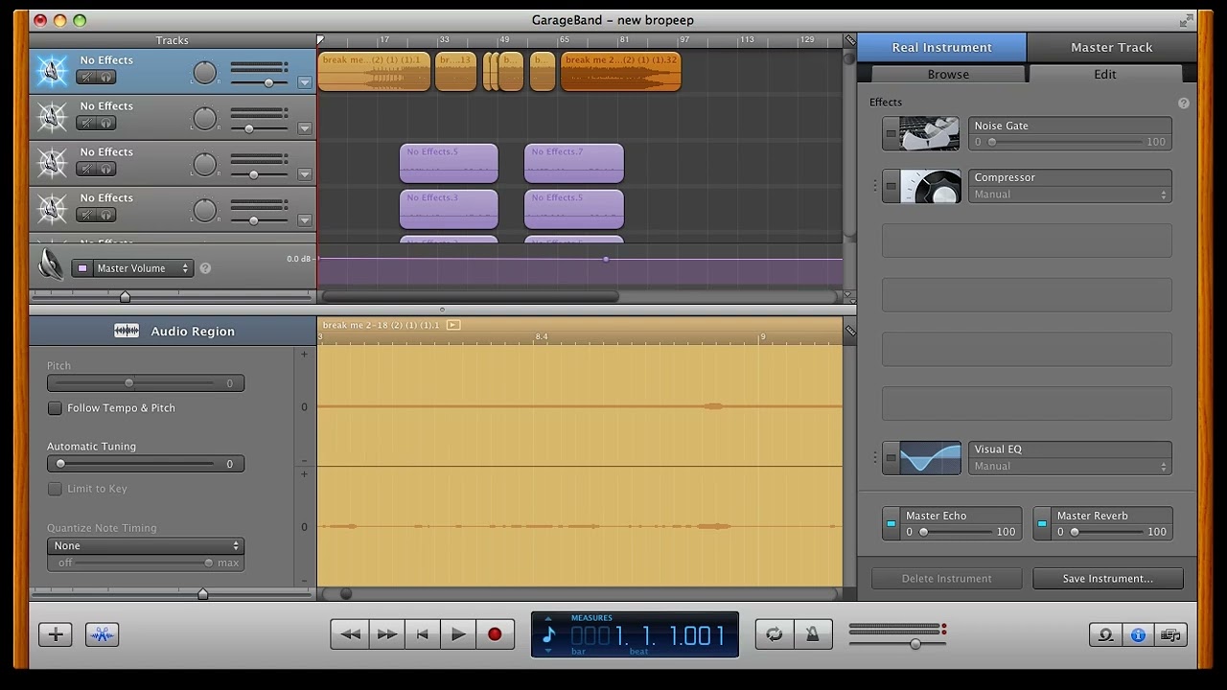Click the note icon in the LCD display

[x=548, y=634]
